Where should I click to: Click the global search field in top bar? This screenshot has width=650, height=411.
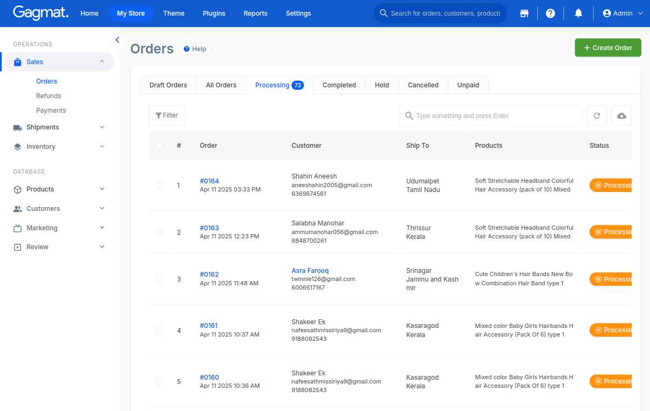tap(440, 13)
